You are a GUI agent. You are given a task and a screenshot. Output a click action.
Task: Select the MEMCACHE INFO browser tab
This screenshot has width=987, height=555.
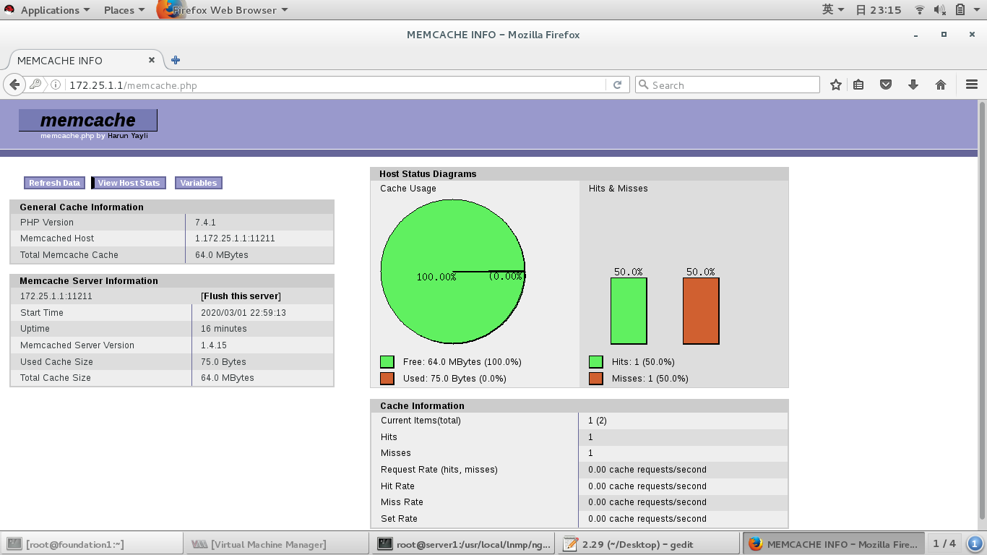coord(85,60)
